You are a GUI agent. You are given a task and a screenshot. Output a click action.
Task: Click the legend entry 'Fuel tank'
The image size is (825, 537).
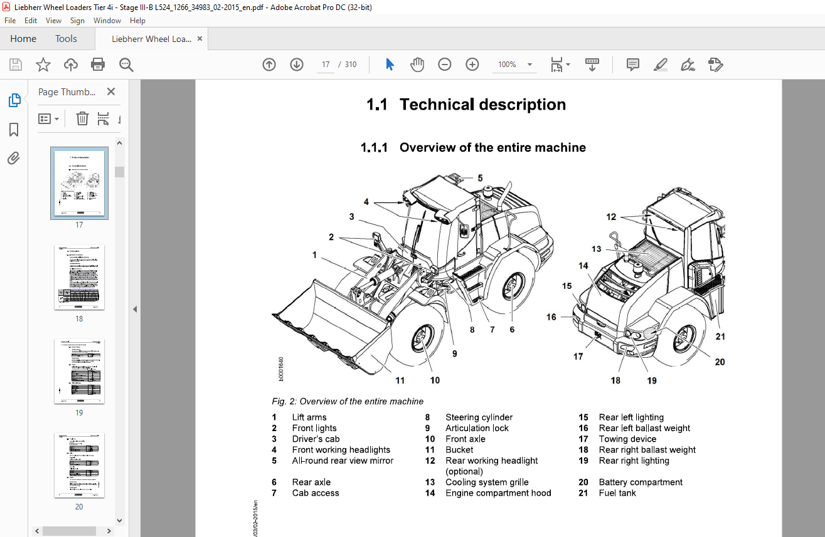617,493
